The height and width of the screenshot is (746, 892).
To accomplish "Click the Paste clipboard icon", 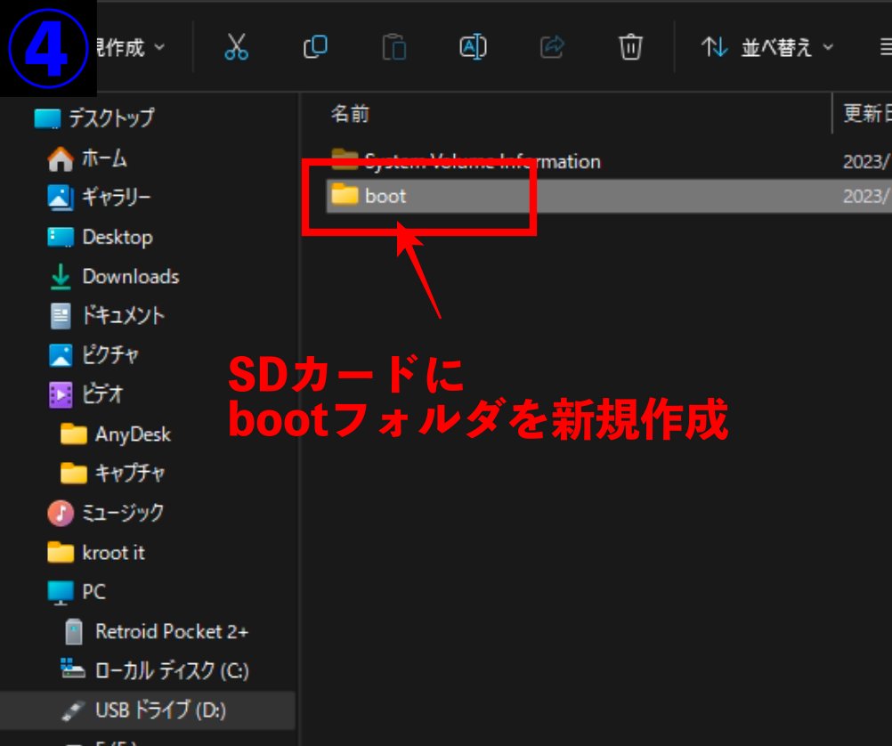I will 394,46.
